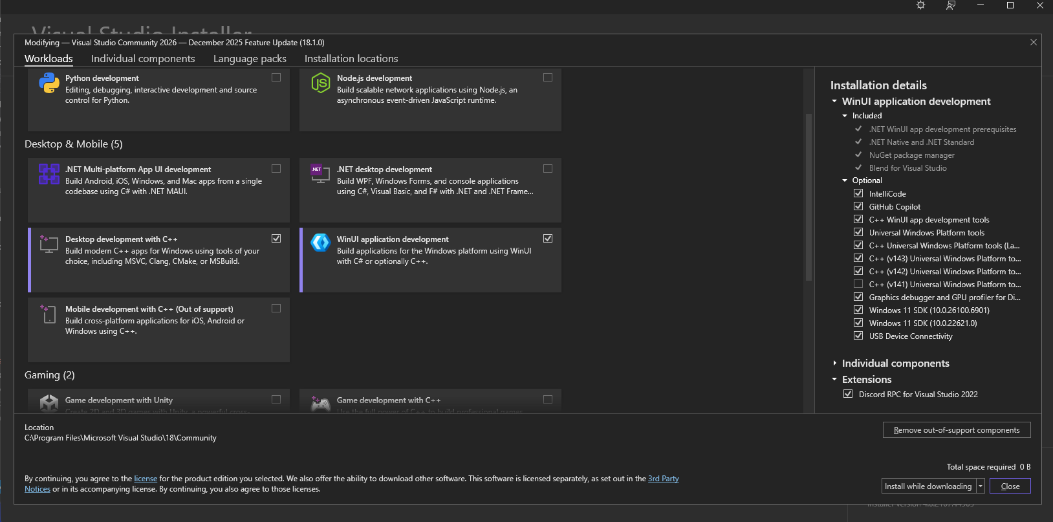The image size is (1053, 522).
Task: Click Remove out-of-support components button
Action: coord(957,430)
